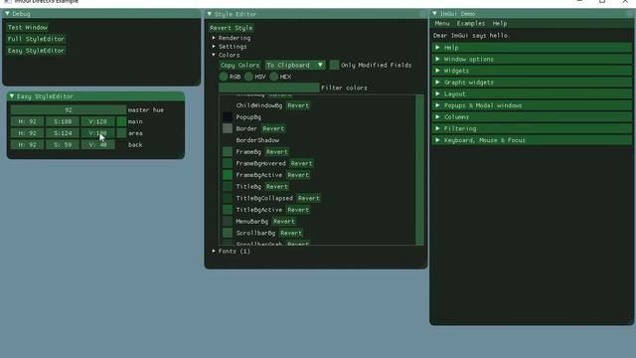Expand the Popups & Modal windows header
The width and height of the screenshot is (636, 358).
532,105
